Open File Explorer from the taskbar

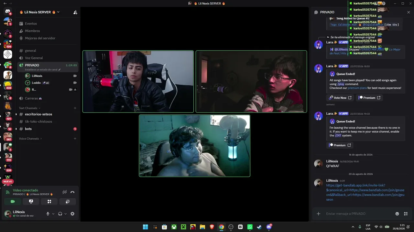tap(202, 227)
